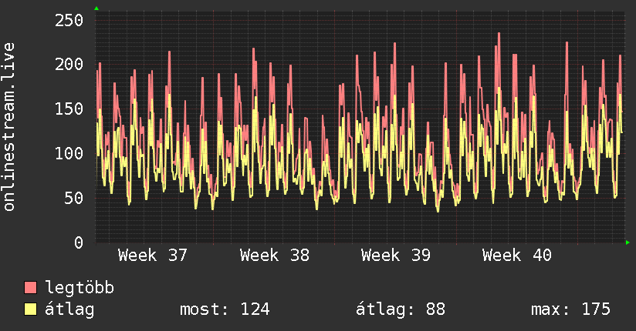Image resolution: width=636 pixels, height=331 pixels.
Task: Click the Week 40 axis label
Action: [x=517, y=256]
